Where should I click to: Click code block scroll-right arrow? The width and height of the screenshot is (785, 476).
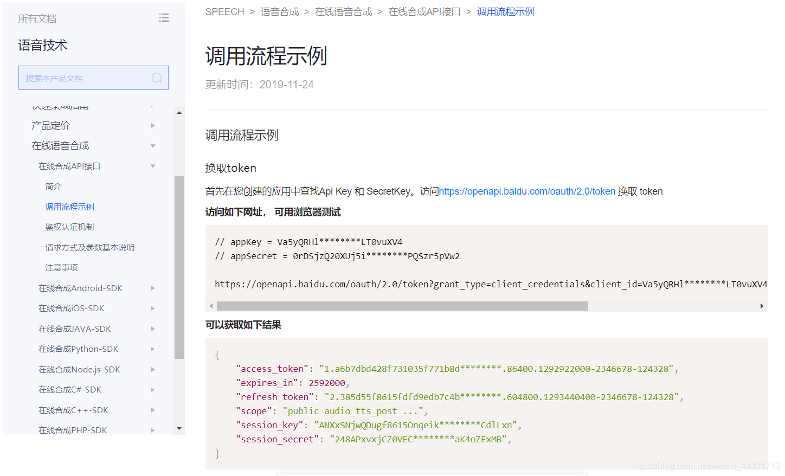pyautogui.click(x=762, y=306)
